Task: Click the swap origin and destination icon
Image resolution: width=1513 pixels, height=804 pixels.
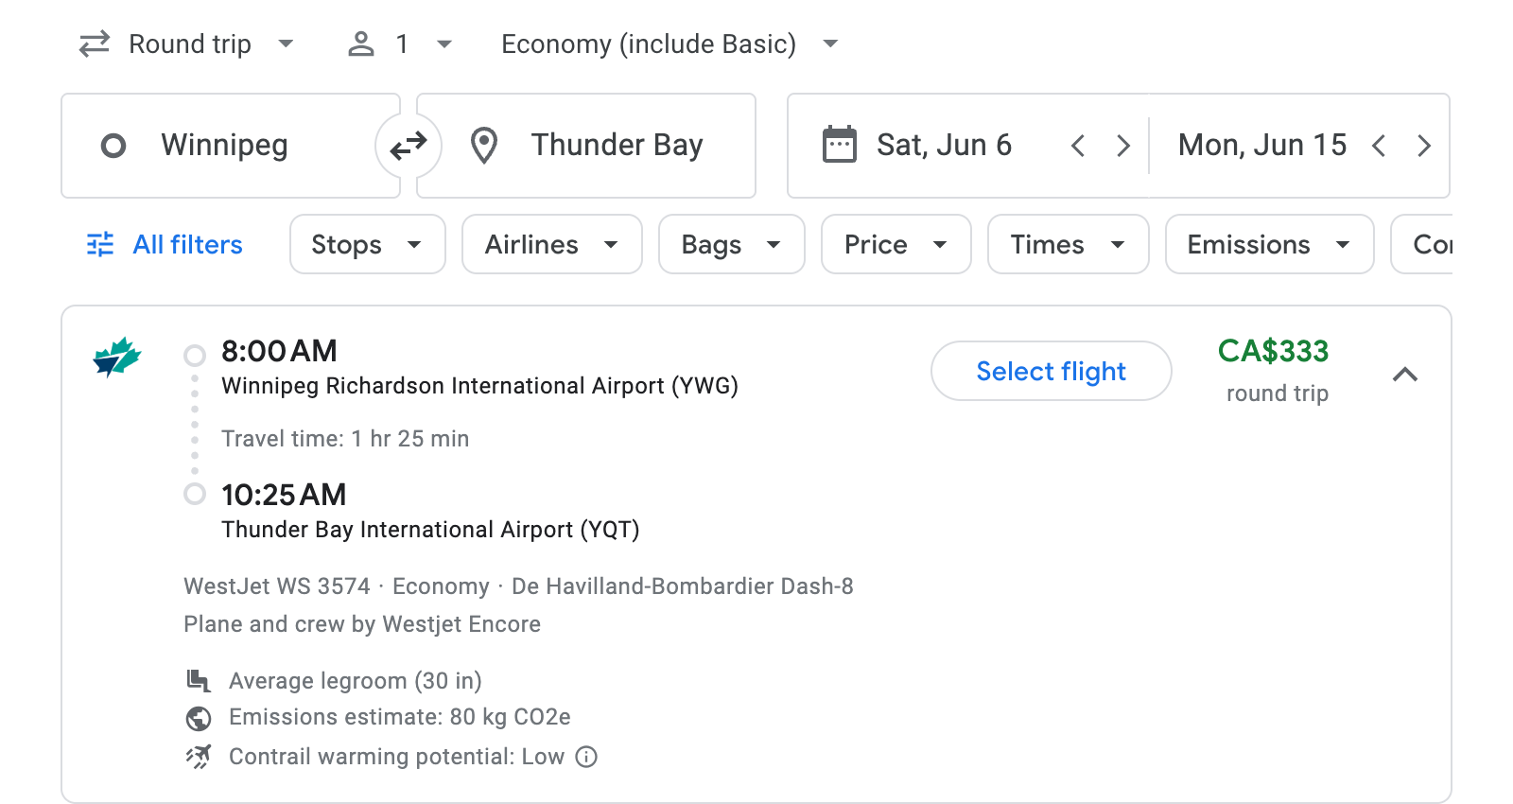Action: pos(408,145)
